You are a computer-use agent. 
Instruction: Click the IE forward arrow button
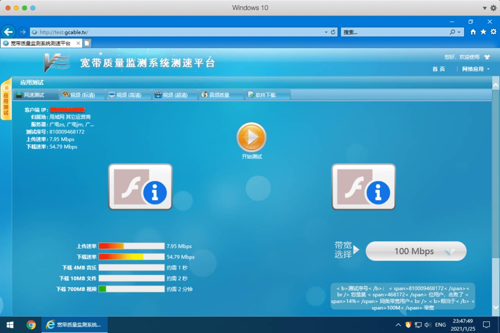click(x=23, y=32)
